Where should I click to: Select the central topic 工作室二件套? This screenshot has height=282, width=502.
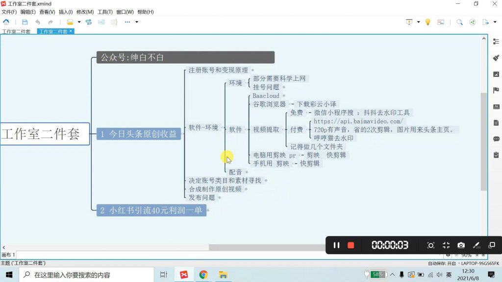[45, 134]
